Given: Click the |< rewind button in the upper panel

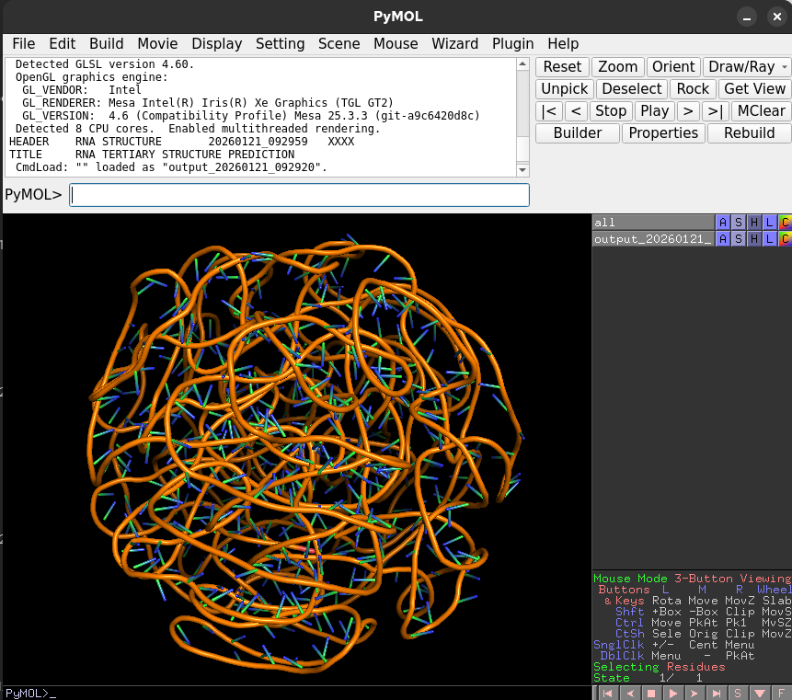Looking at the screenshot, I should [548, 111].
